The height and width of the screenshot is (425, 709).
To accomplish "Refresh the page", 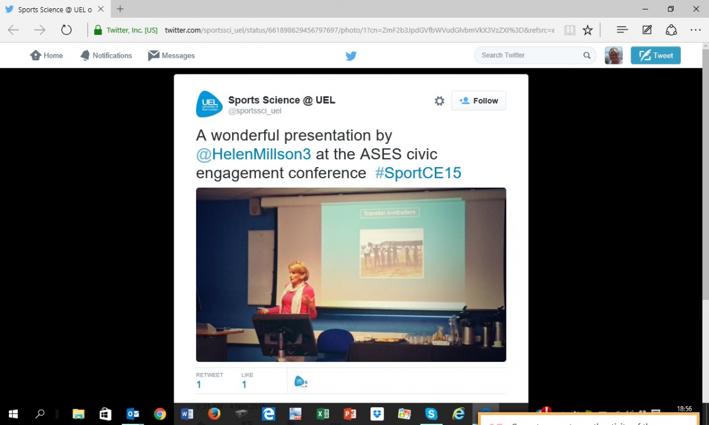I will pos(66,30).
